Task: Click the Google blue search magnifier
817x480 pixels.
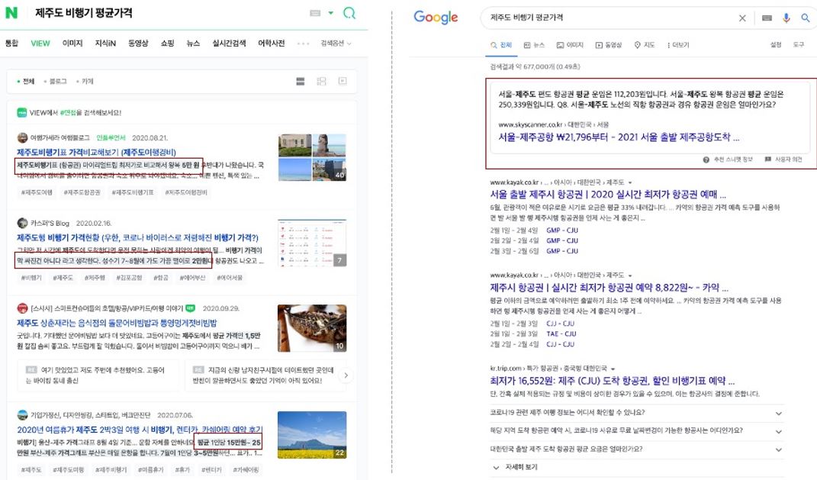Action: 806,18
